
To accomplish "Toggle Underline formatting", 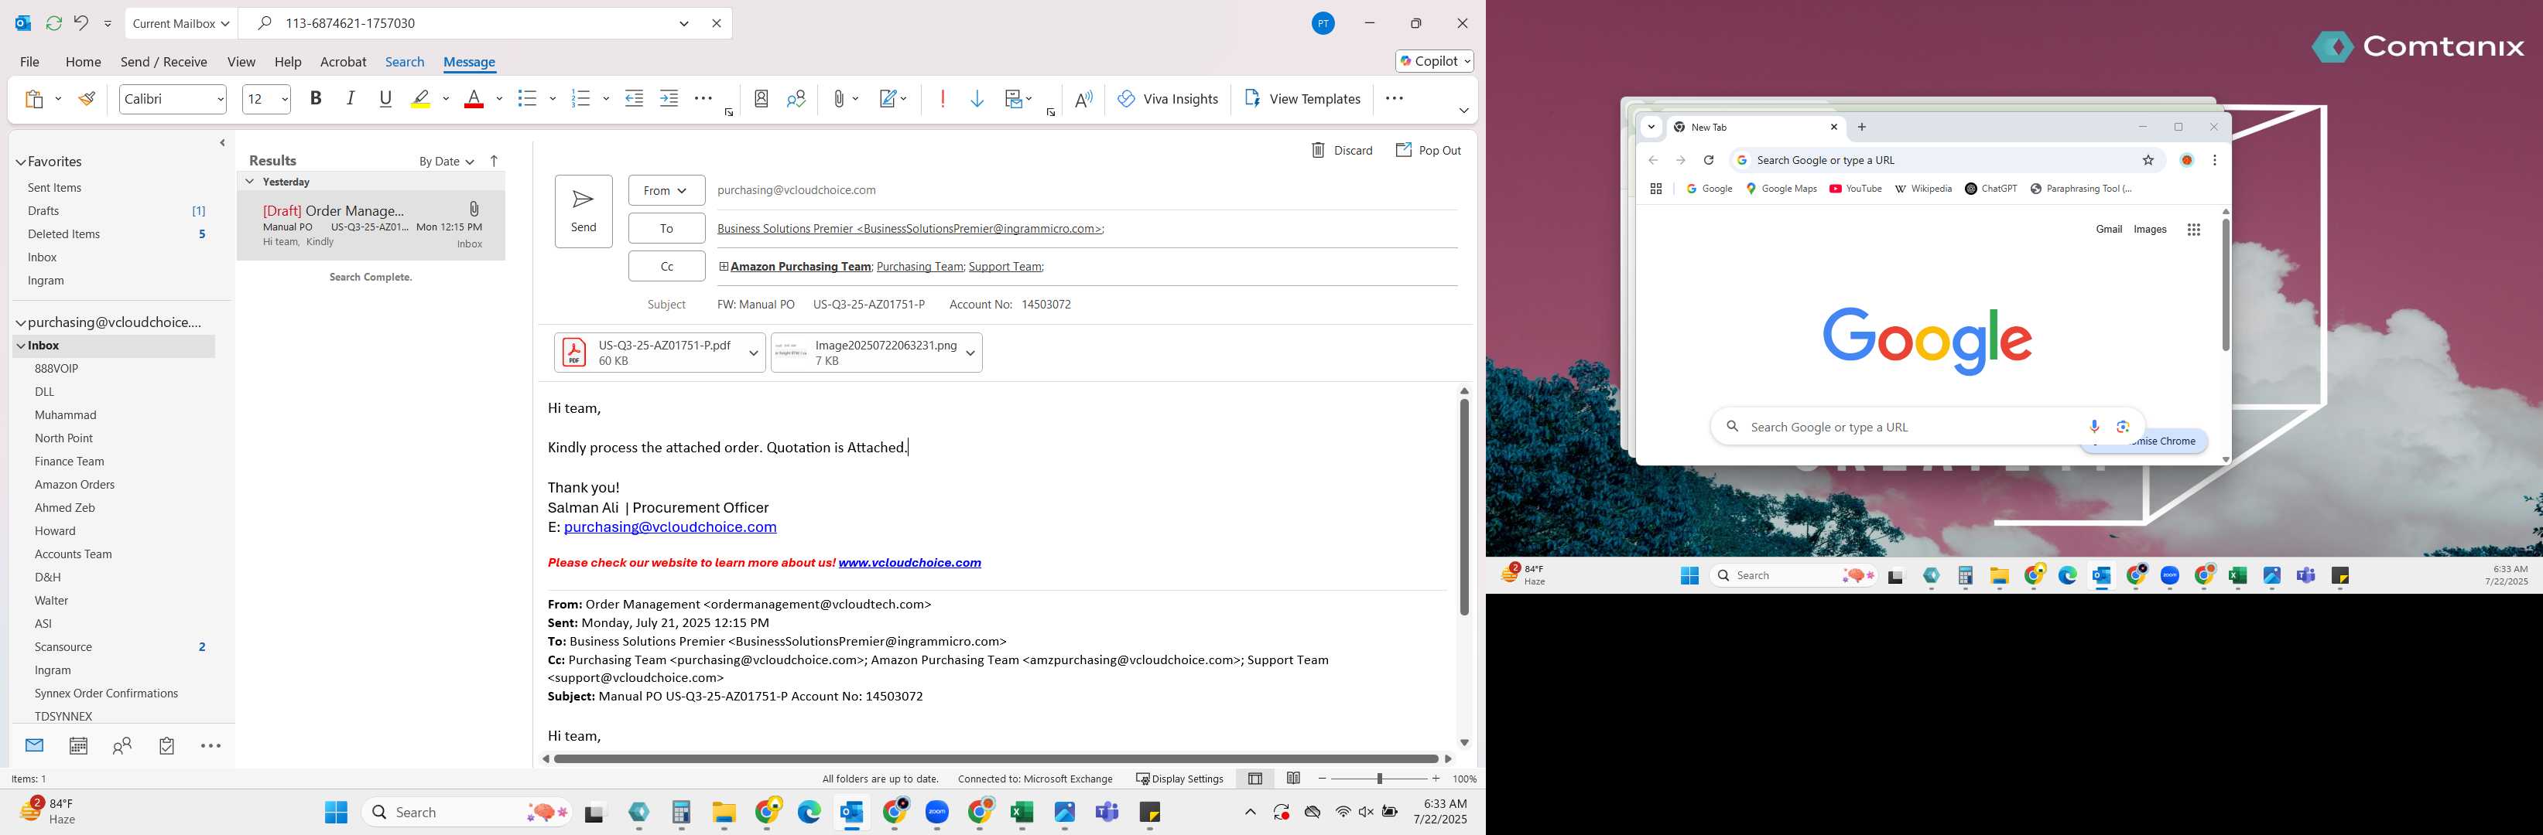I will click(x=386, y=99).
